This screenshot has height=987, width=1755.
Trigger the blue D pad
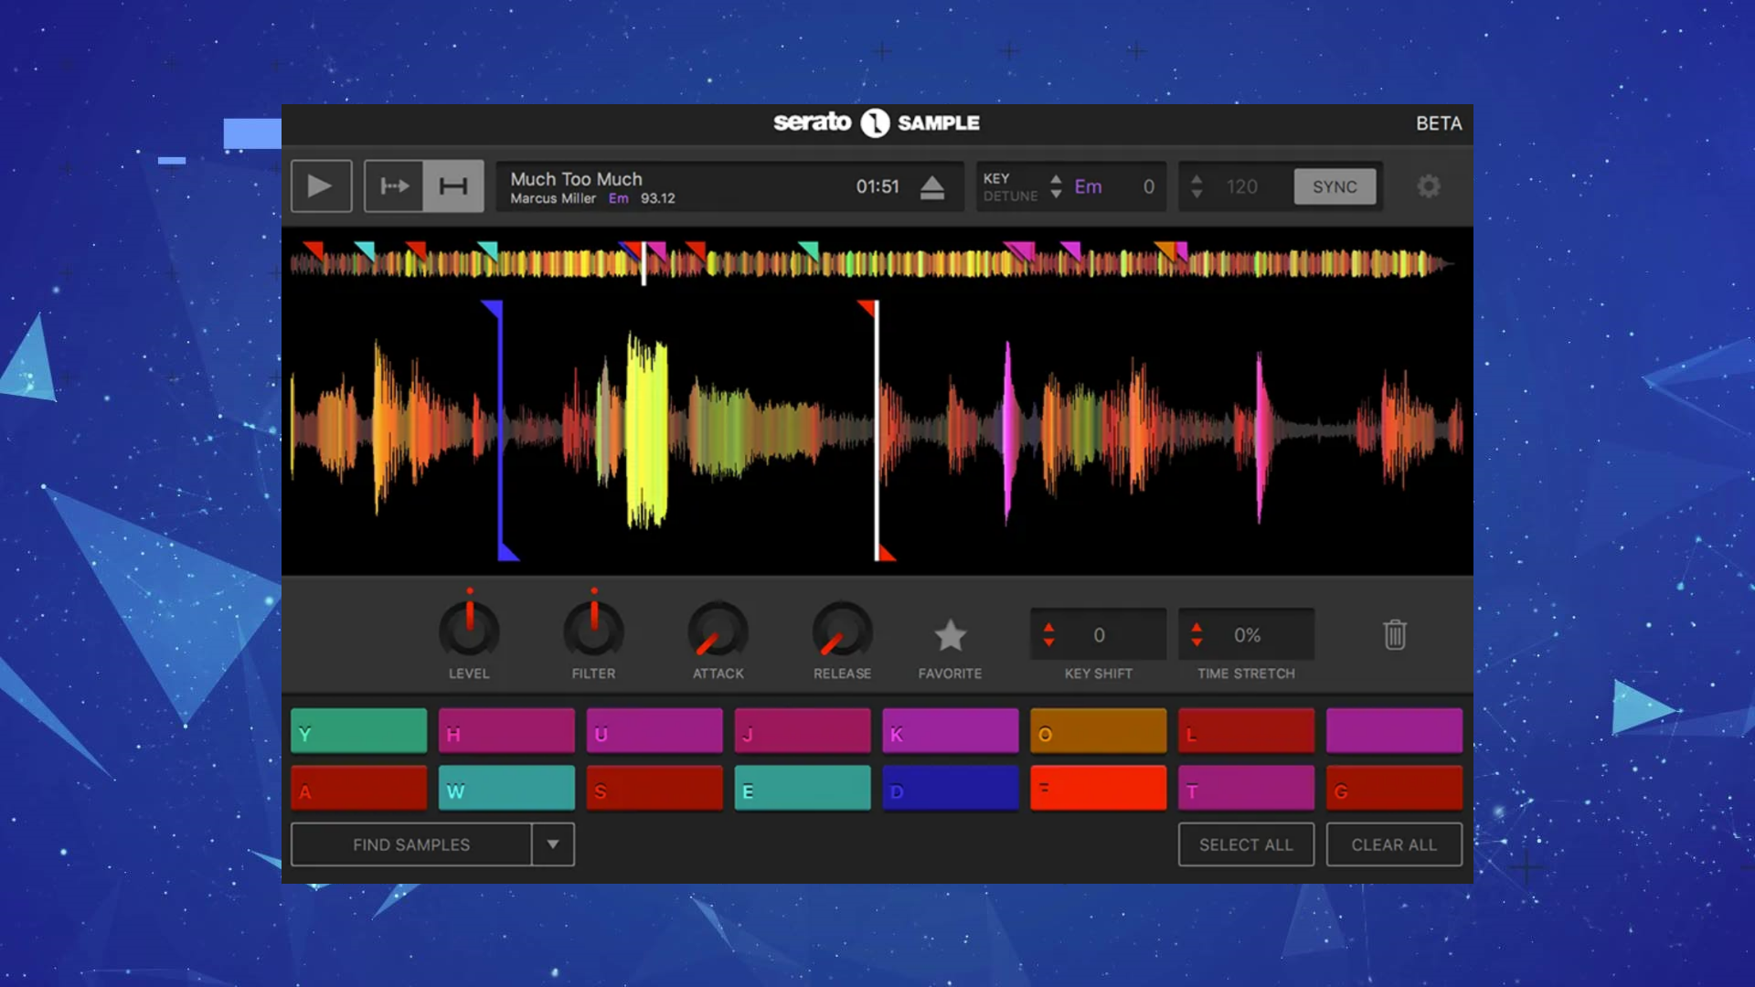pos(951,788)
